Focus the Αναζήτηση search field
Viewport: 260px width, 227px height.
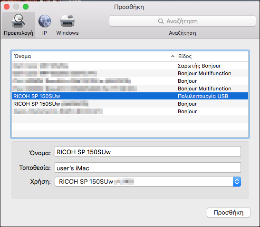[183, 21]
